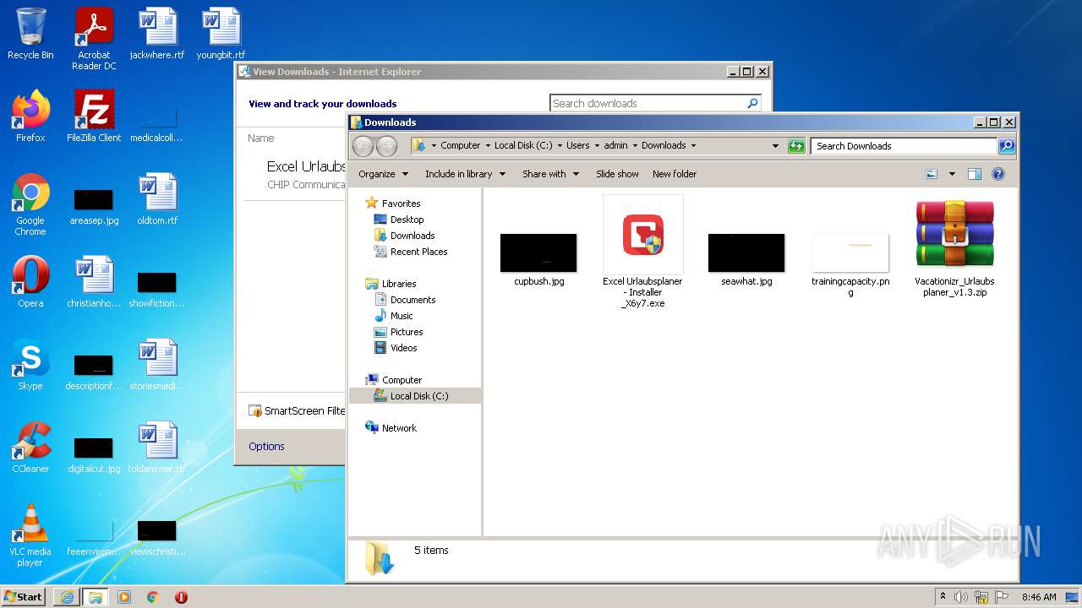This screenshot has width=1082, height=608.
Task: Click New folder in Explorer toolbar
Action: [675, 174]
